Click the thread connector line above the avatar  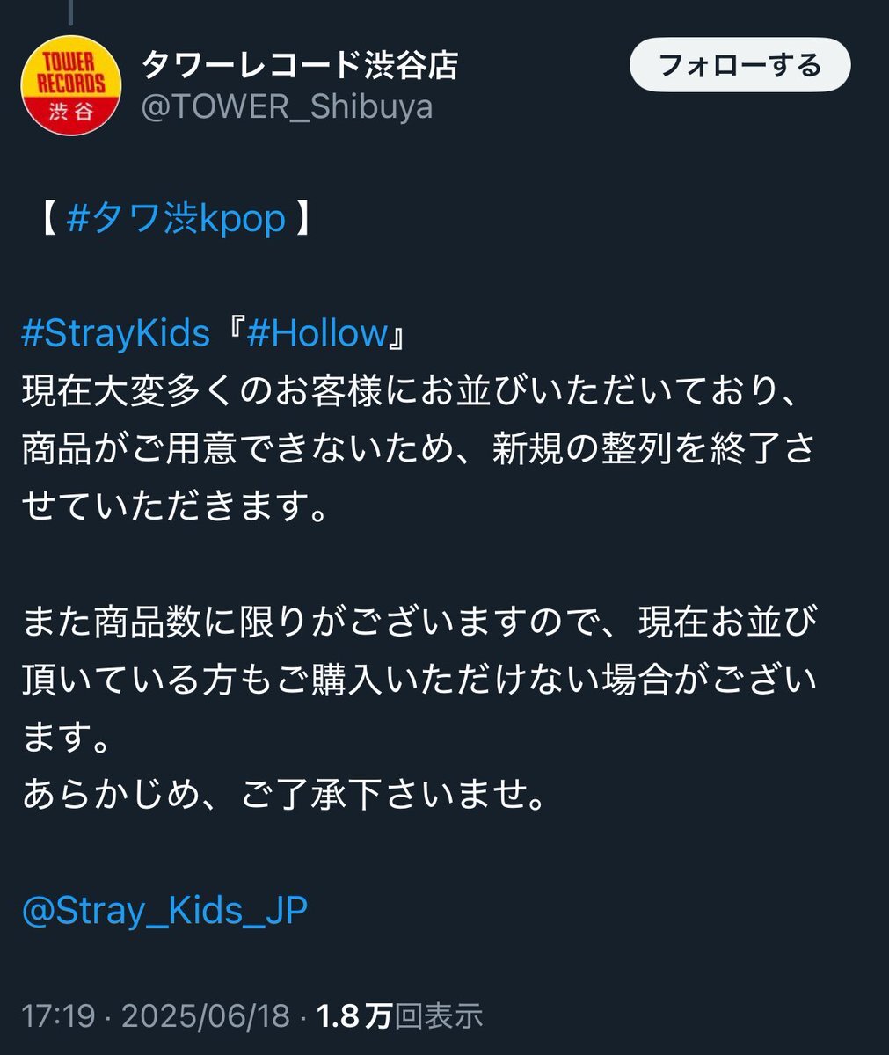click(x=70, y=12)
